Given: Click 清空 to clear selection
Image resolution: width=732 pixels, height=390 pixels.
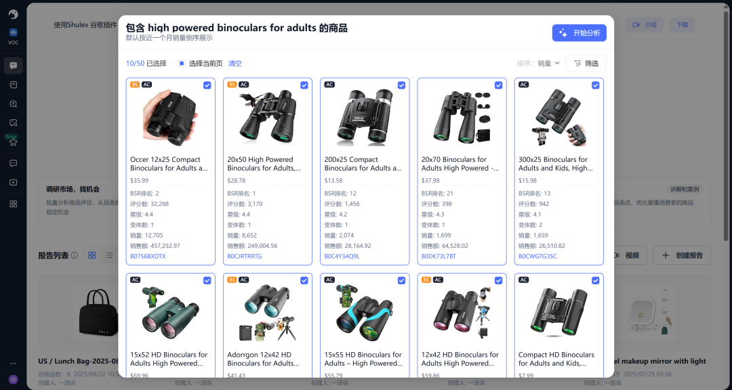Looking at the screenshot, I should coord(235,64).
